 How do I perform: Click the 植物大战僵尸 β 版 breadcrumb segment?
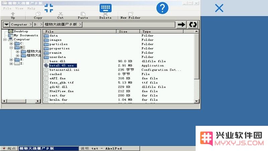coord(61,24)
